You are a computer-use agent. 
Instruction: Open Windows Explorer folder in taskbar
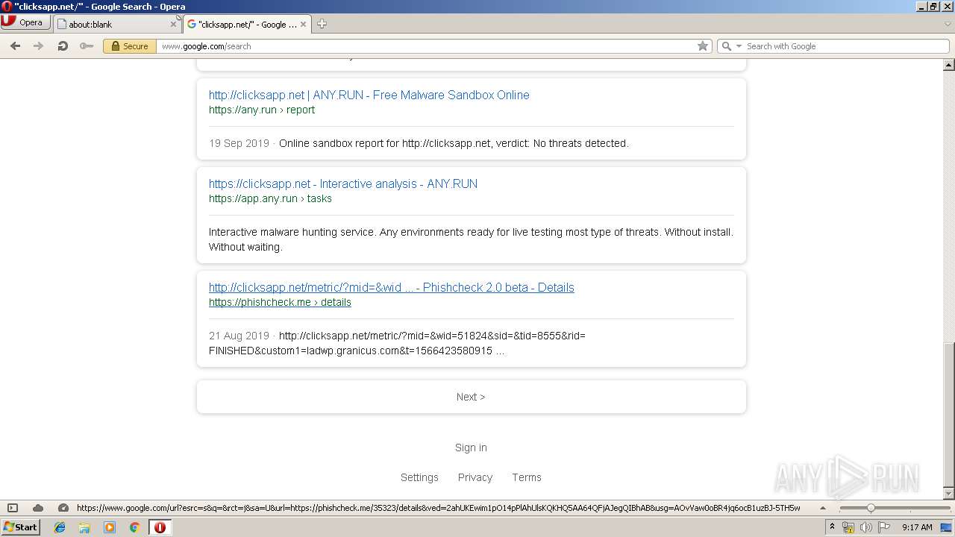coord(84,527)
